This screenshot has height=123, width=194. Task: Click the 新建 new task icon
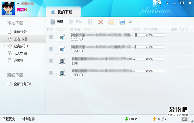(x=53, y=22)
